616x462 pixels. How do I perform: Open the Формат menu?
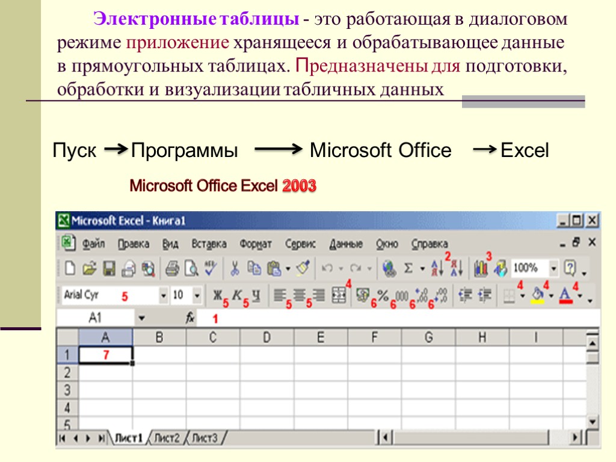click(x=256, y=244)
